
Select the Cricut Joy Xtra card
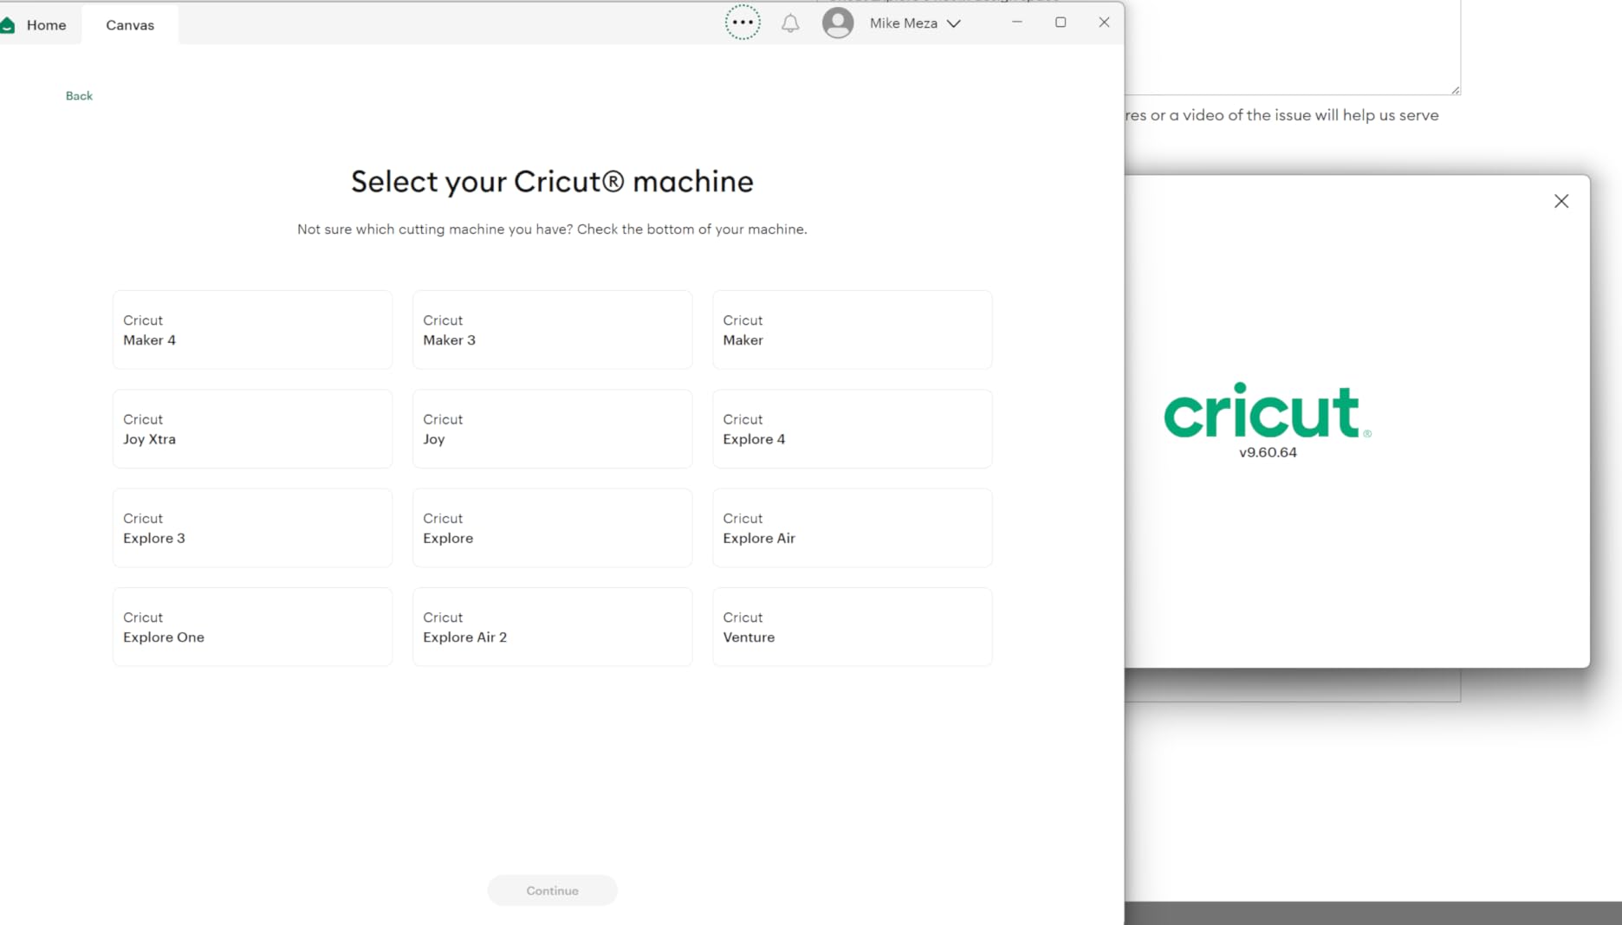[x=252, y=429]
